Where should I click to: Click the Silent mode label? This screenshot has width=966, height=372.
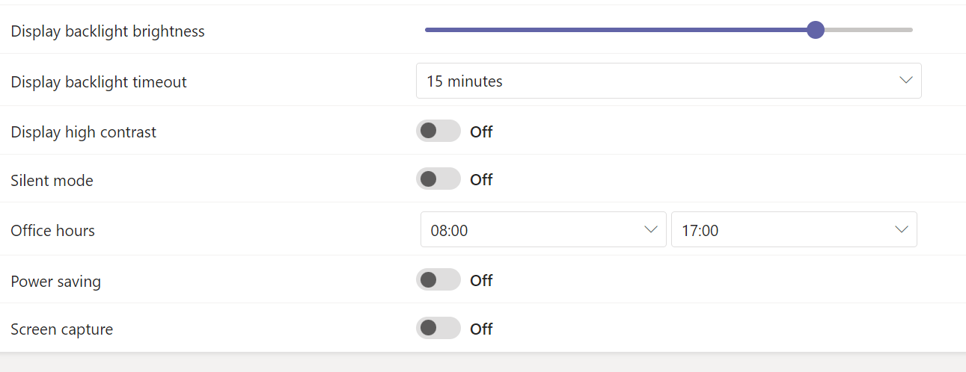tap(52, 180)
